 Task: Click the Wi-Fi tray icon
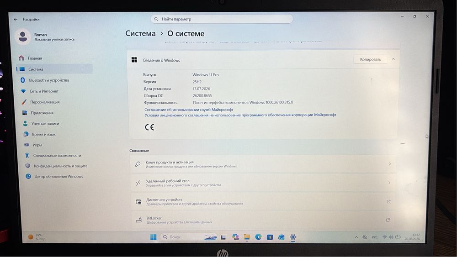[385, 237]
